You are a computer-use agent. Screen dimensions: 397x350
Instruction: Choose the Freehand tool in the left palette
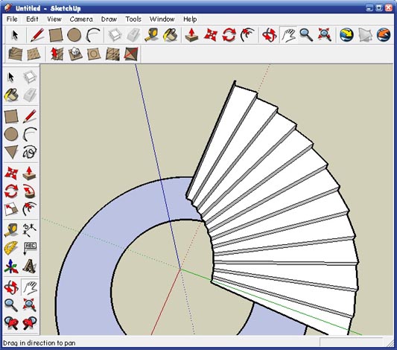pos(30,152)
